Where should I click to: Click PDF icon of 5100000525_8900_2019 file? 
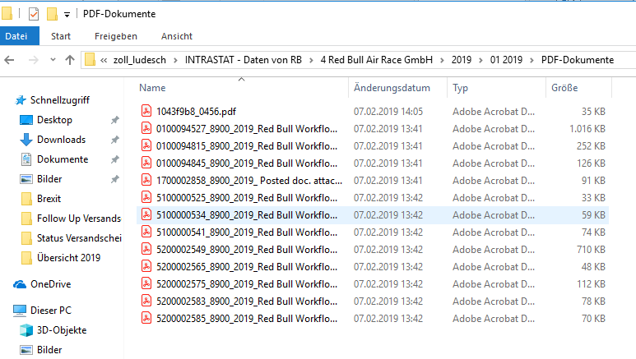click(x=146, y=197)
